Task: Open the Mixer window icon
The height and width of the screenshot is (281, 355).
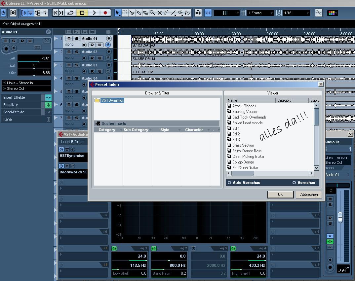Action: click(45, 13)
